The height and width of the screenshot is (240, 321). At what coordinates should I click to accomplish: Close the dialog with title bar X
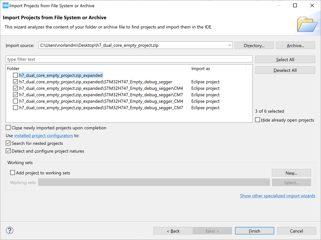click(312, 5)
